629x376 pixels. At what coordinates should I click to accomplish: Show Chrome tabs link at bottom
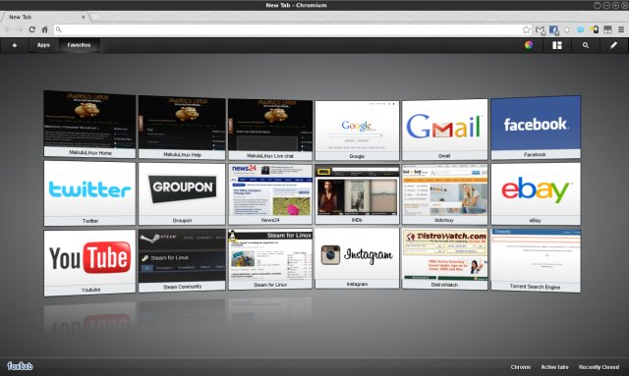tap(521, 367)
